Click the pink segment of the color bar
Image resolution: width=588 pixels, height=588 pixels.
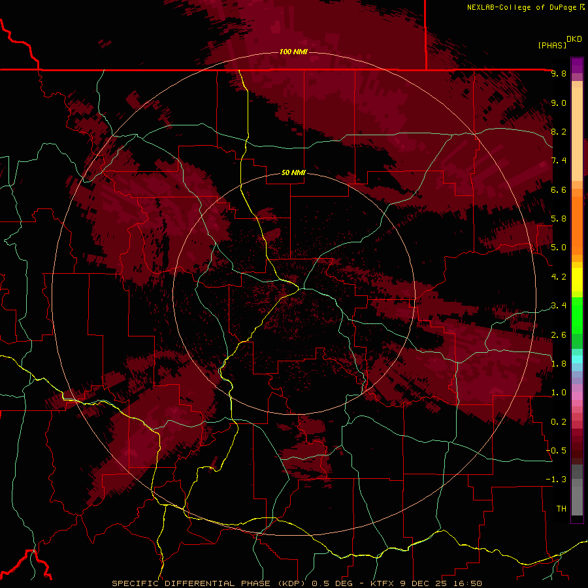pos(577,396)
